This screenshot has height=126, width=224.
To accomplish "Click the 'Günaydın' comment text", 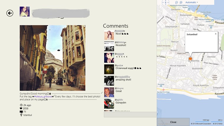I will (x=121, y=103).
